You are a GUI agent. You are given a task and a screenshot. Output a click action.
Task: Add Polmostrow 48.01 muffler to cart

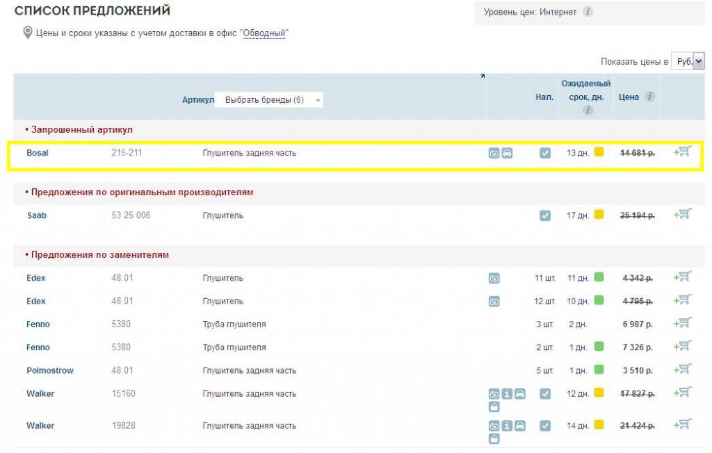pos(683,370)
